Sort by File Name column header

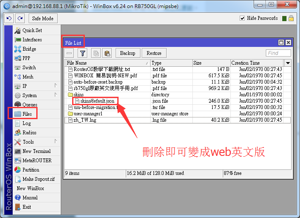pyautogui.click(x=108, y=63)
